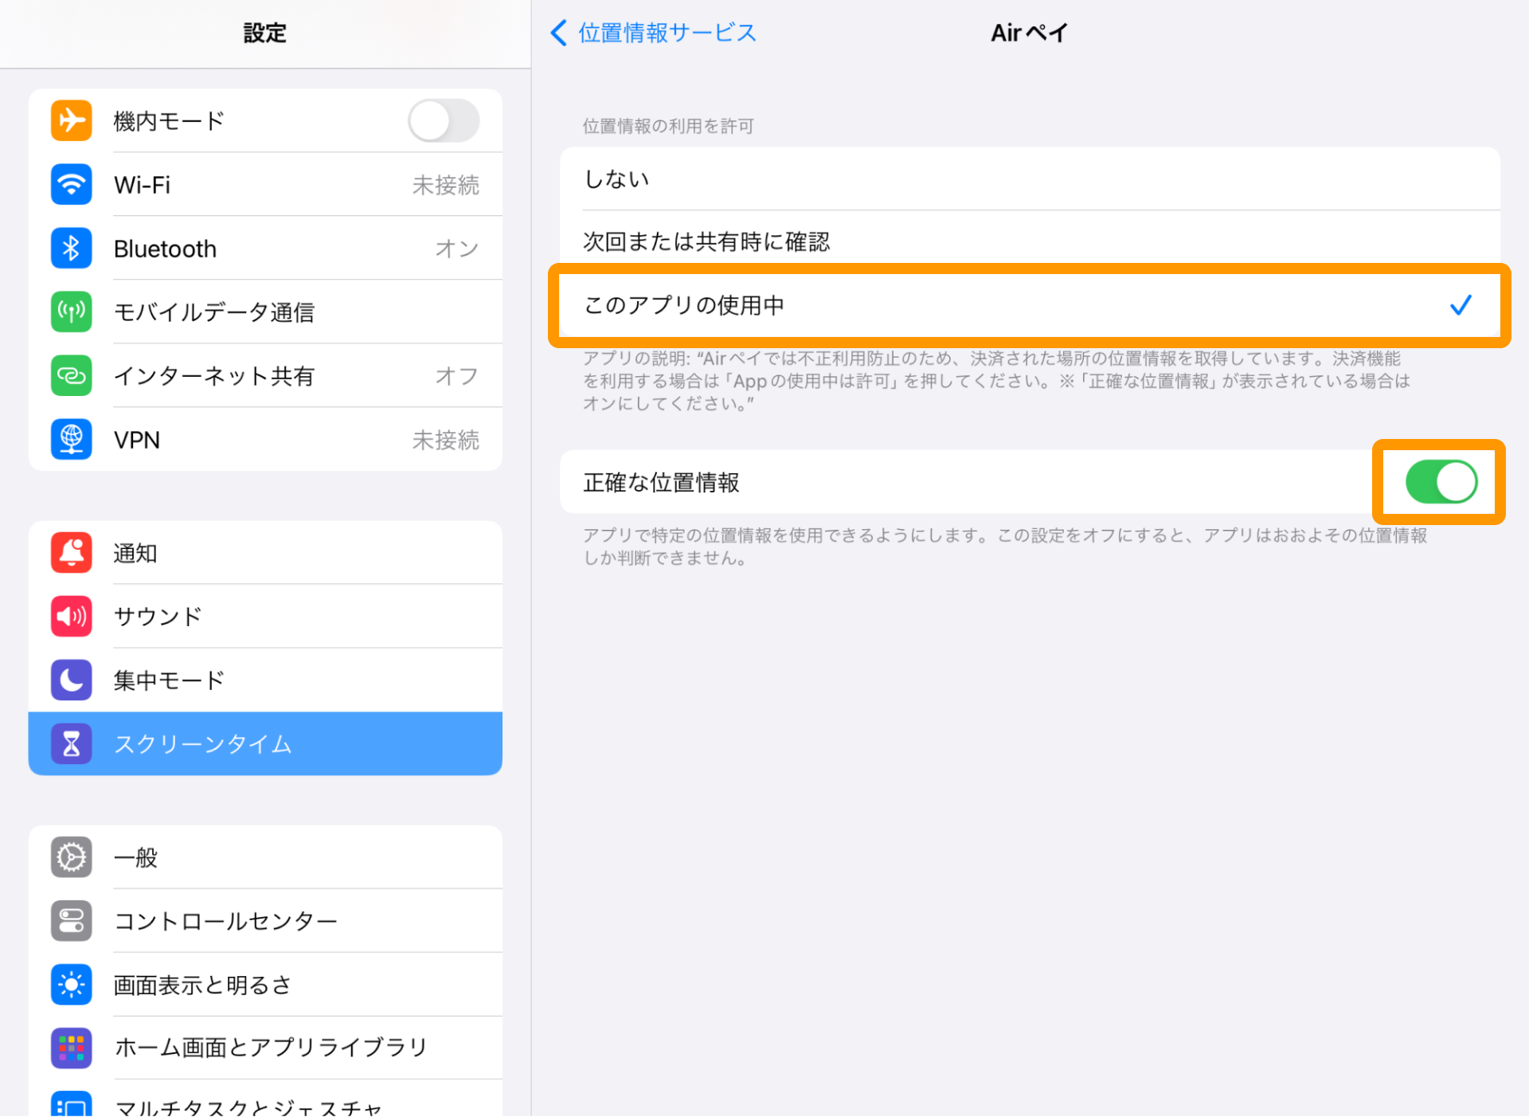Select 次回または共有時に確認 option
Viewport: 1529px width, 1117px height.
[x=1030, y=242]
